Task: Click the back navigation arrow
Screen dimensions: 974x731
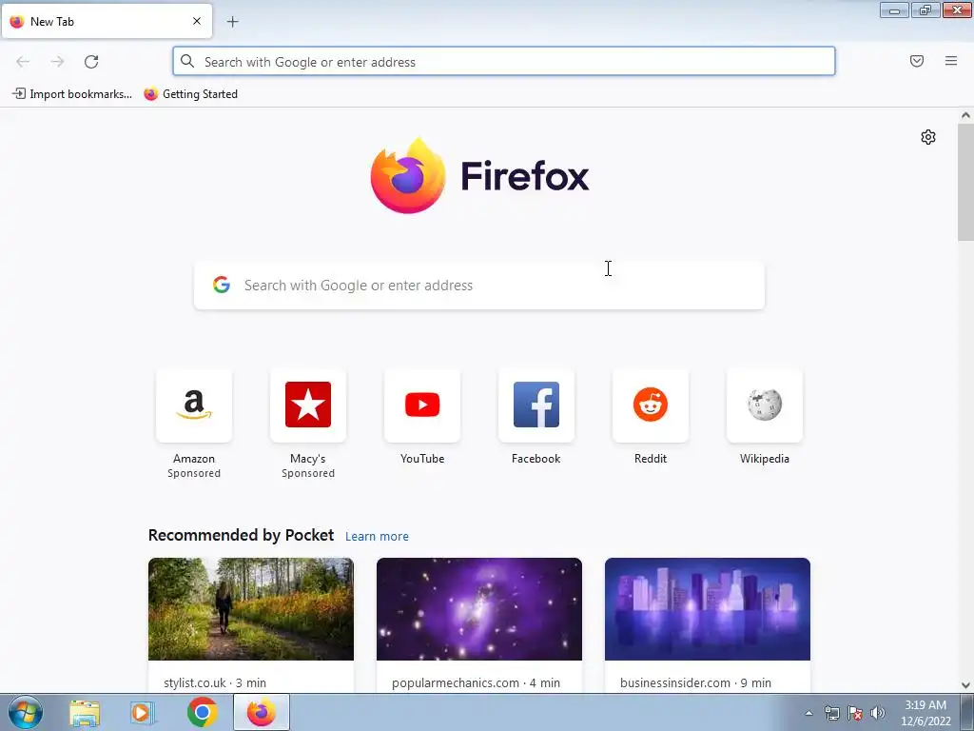Action: (x=23, y=62)
